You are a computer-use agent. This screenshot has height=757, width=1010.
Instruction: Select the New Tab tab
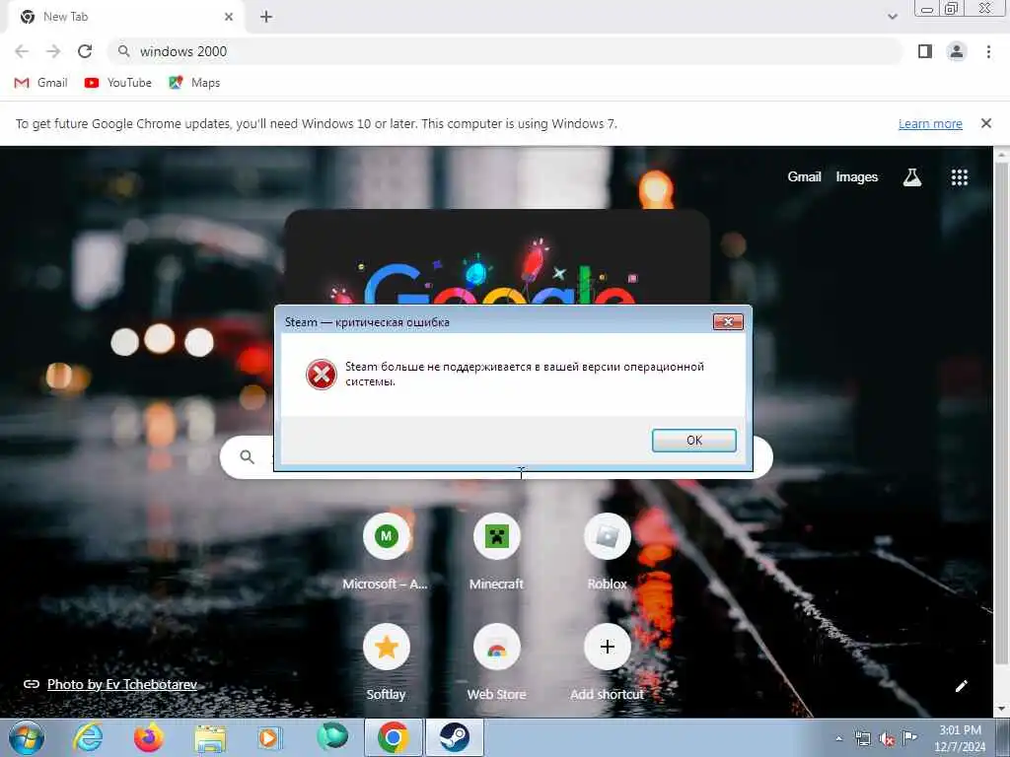click(x=125, y=17)
